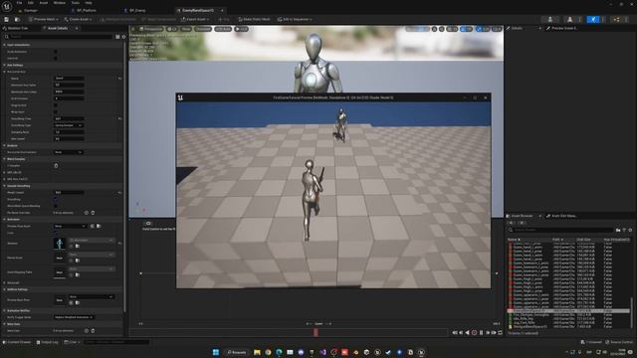Open the viewport playback speed menu
Viewport: 637px width, 358px height.
tap(241, 29)
